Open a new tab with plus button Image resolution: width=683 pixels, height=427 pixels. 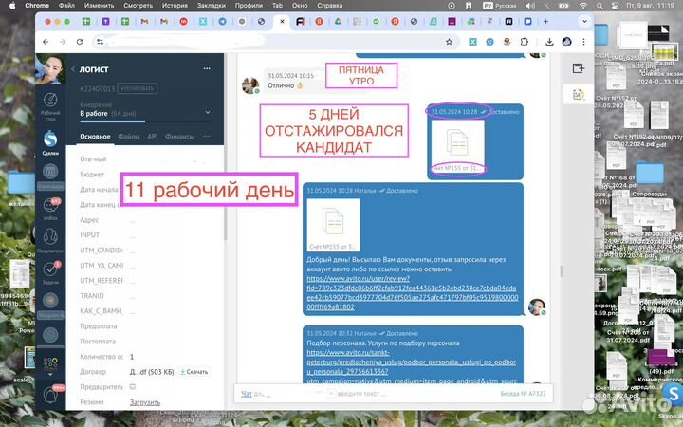(545, 21)
